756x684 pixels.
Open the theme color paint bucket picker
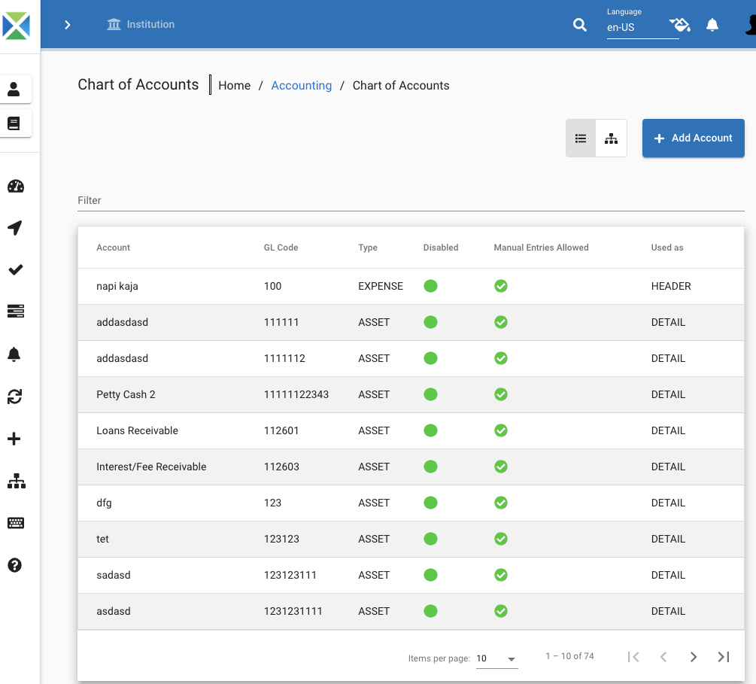tap(680, 24)
